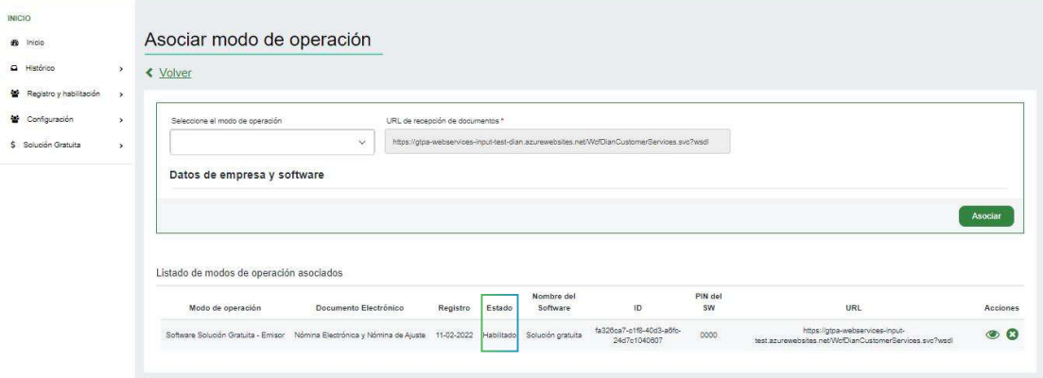Go back using the Volver link
Image resolution: width=1043 pixels, height=378 pixels.
pyautogui.click(x=175, y=73)
